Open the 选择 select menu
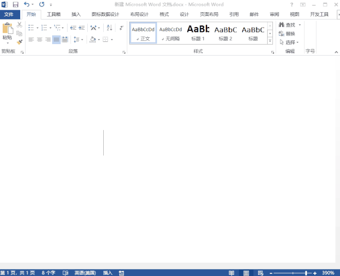This screenshot has height=276, width=340. click(289, 42)
